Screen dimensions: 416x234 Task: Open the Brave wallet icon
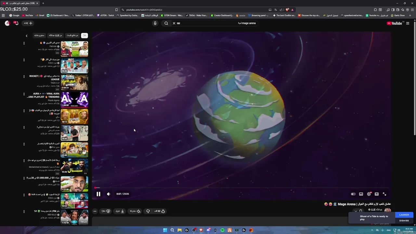pos(397,10)
